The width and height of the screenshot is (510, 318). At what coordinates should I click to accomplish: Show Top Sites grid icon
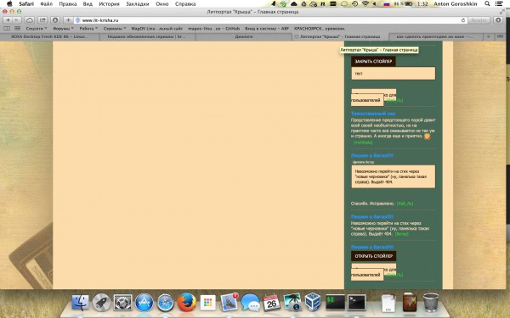click(x=18, y=29)
